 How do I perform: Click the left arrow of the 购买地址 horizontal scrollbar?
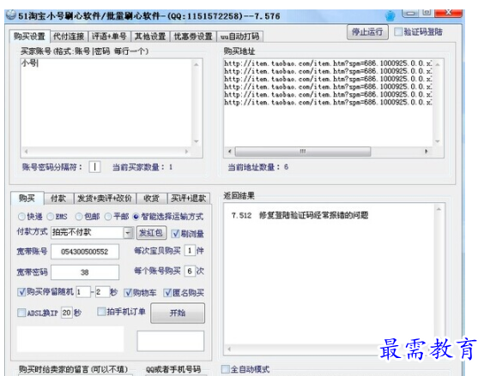229,152
